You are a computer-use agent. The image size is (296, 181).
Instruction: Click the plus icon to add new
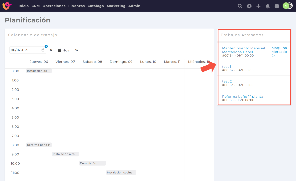point(258,6)
